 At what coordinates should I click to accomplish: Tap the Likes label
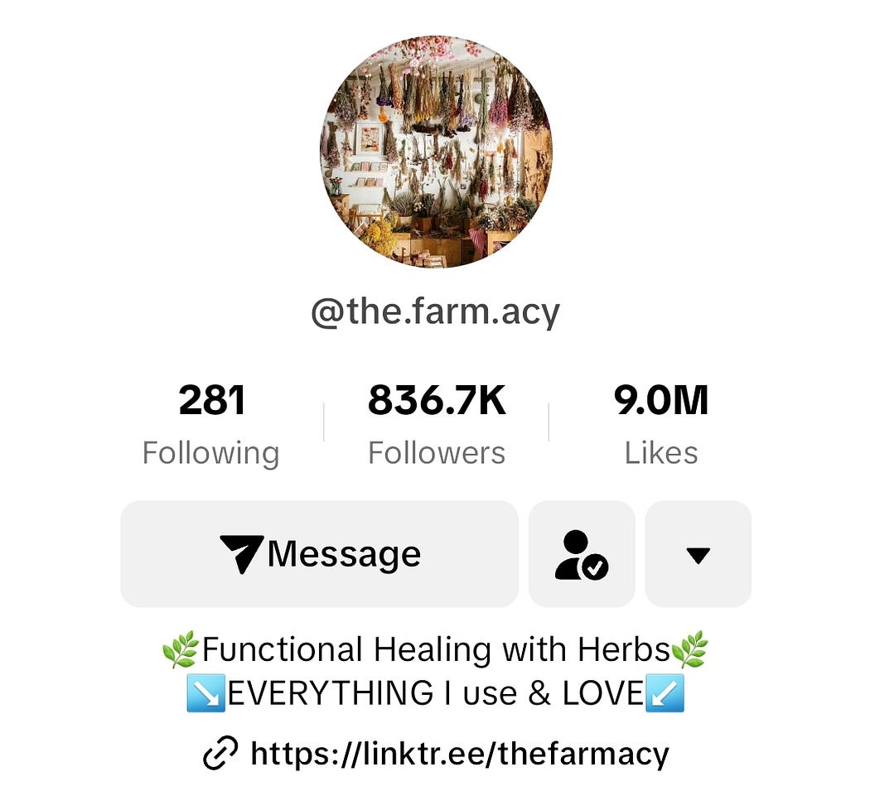pyautogui.click(x=661, y=453)
